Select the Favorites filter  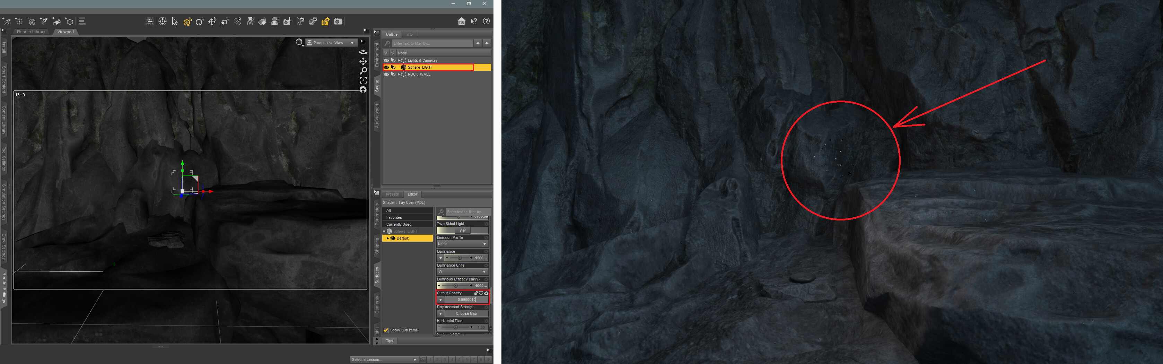pyautogui.click(x=408, y=217)
